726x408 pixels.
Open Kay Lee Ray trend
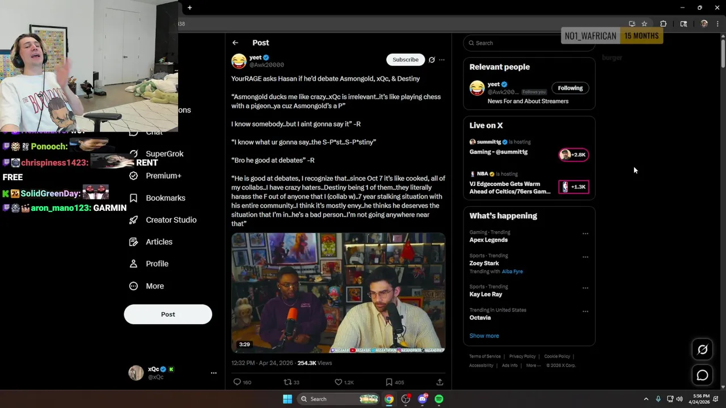(x=486, y=294)
